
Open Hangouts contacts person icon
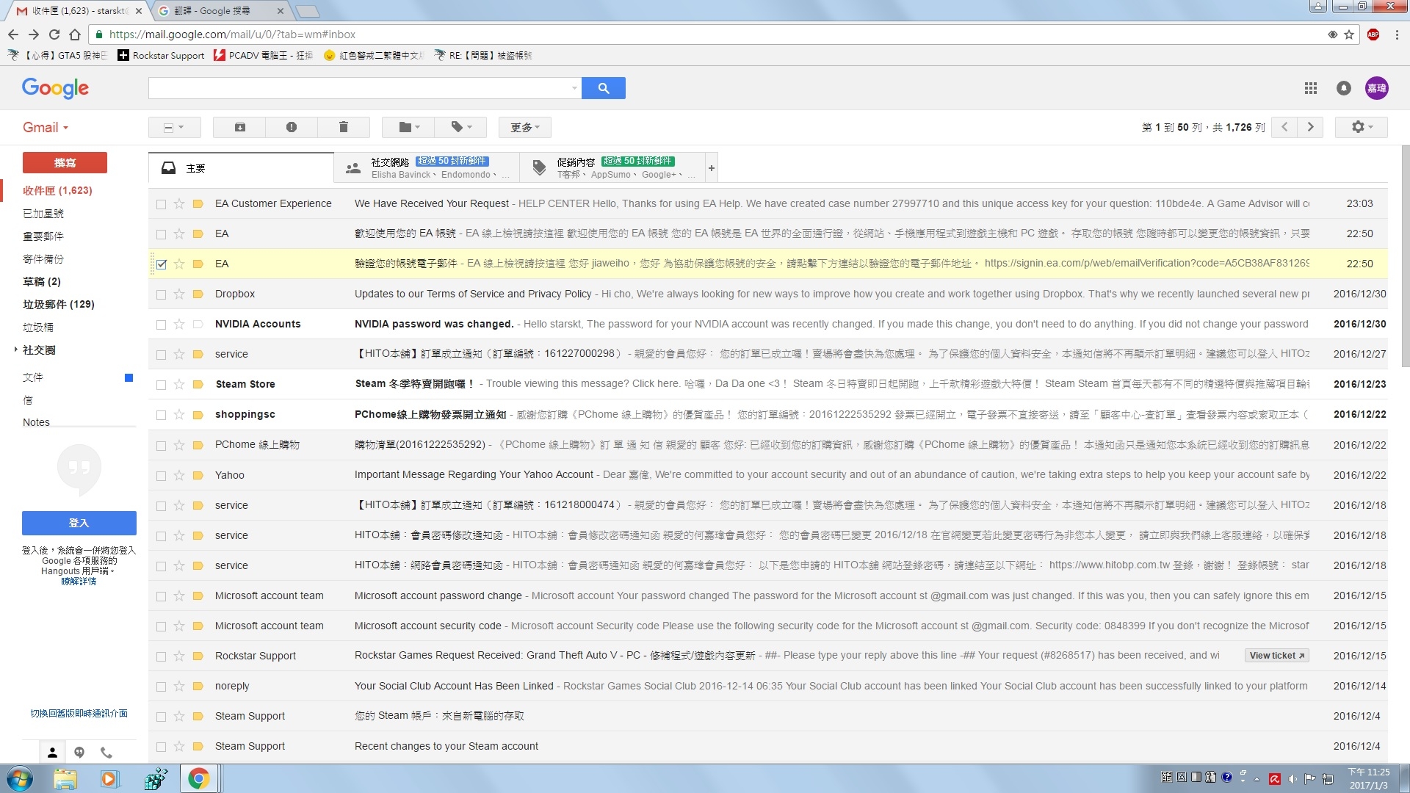52,753
